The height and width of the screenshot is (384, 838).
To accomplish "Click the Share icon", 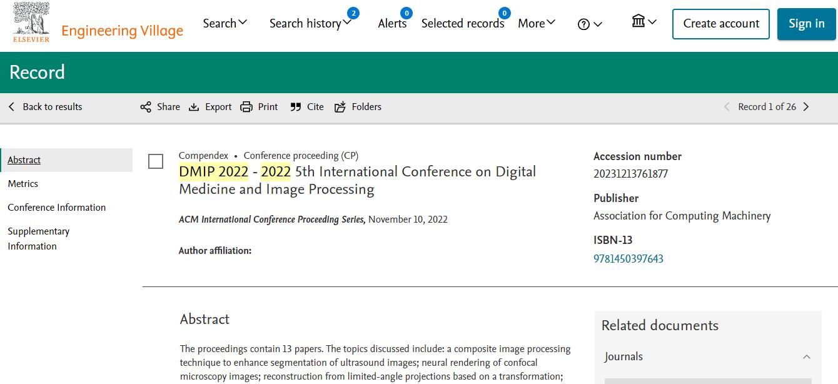I will pyautogui.click(x=146, y=107).
